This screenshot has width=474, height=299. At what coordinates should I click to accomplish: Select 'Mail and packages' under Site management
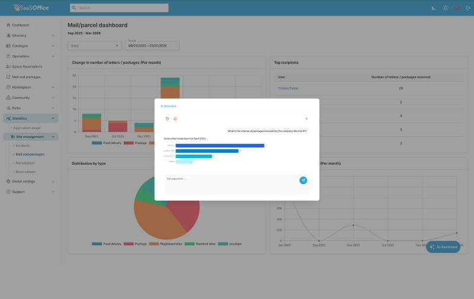point(30,155)
